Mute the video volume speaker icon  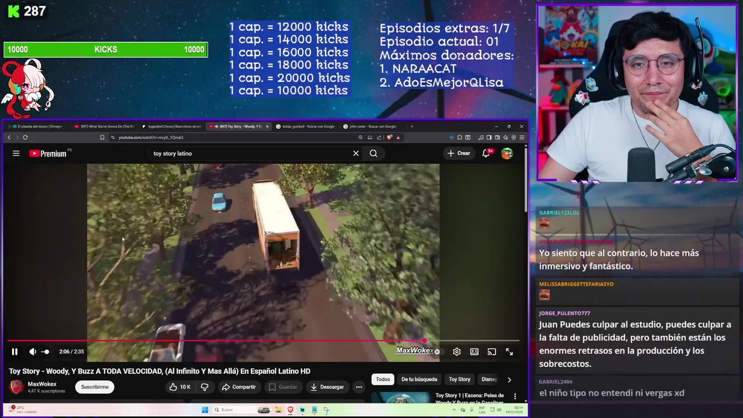(33, 352)
